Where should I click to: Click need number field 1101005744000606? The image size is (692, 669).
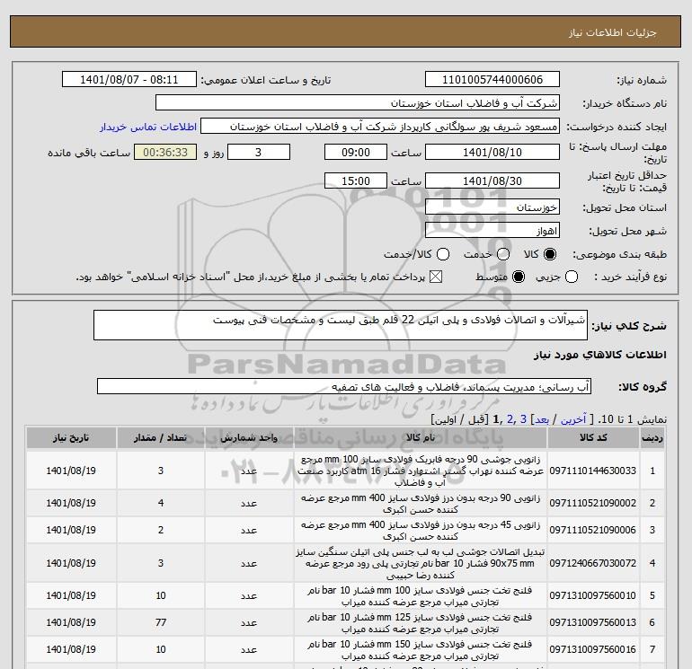click(x=492, y=79)
